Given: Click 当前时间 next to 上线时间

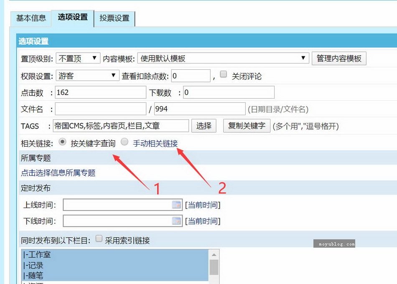Looking at the screenshot, I should 203,205.
